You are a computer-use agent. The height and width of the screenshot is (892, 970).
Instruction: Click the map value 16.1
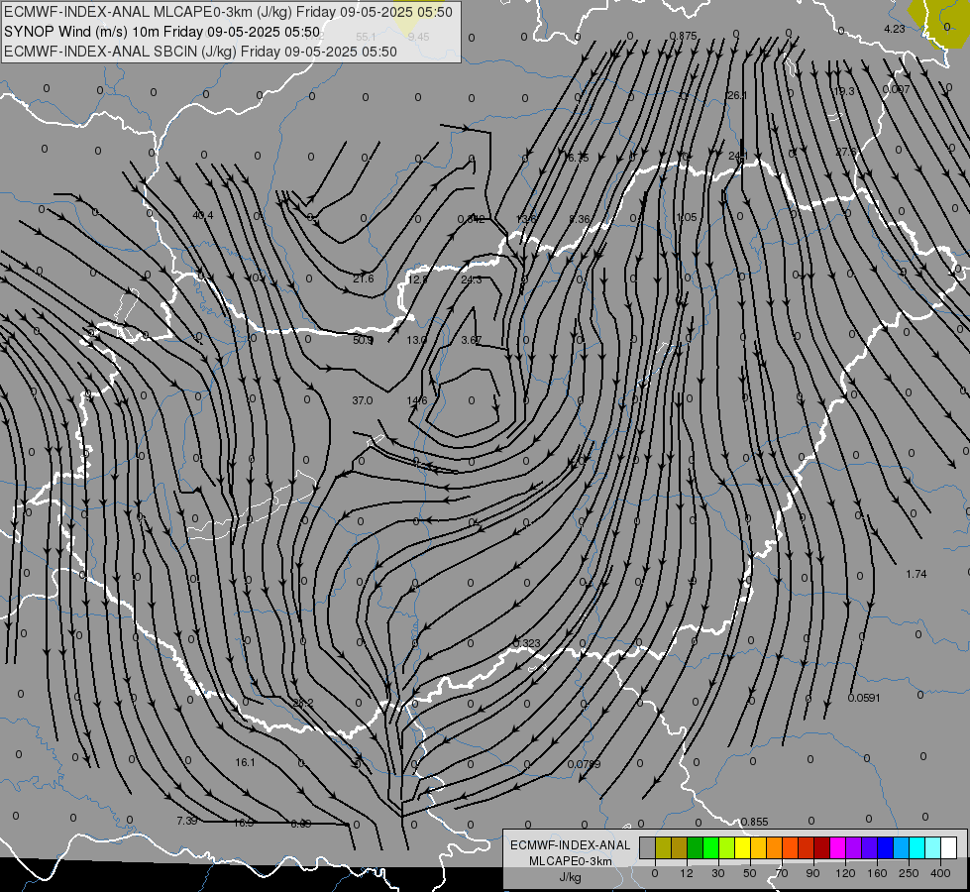(x=245, y=762)
